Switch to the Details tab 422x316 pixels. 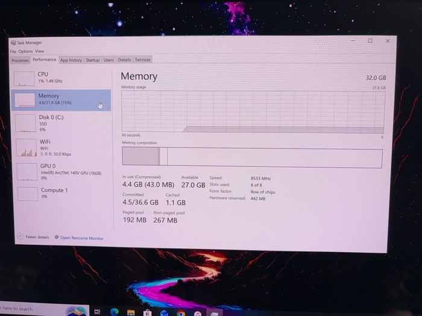pos(124,60)
